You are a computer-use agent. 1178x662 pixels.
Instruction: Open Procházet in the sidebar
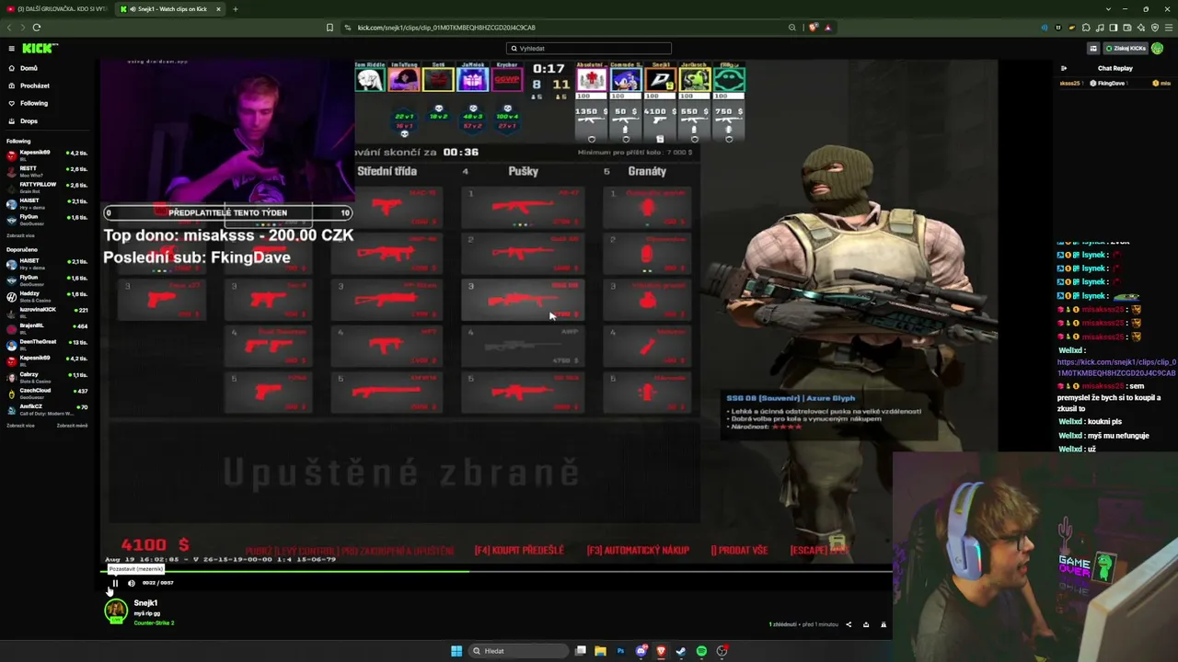pyautogui.click(x=35, y=86)
